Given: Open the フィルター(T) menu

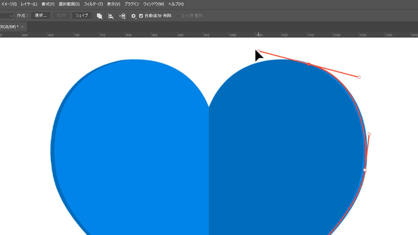Looking at the screenshot, I should pos(93,4).
